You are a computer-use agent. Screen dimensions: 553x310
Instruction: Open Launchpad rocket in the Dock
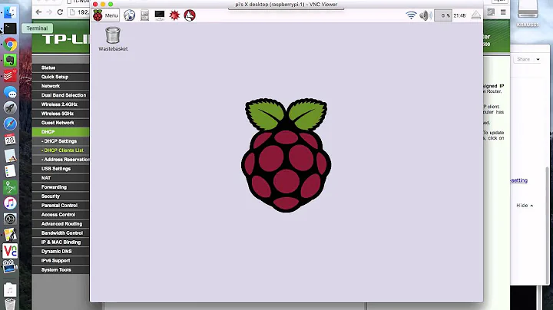[x=10, y=107]
